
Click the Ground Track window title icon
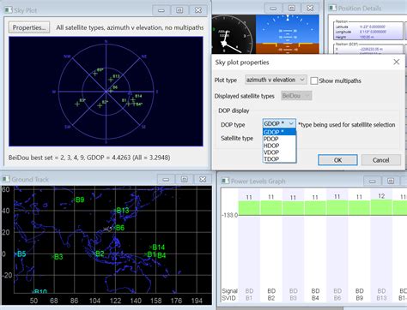coord(6,179)
